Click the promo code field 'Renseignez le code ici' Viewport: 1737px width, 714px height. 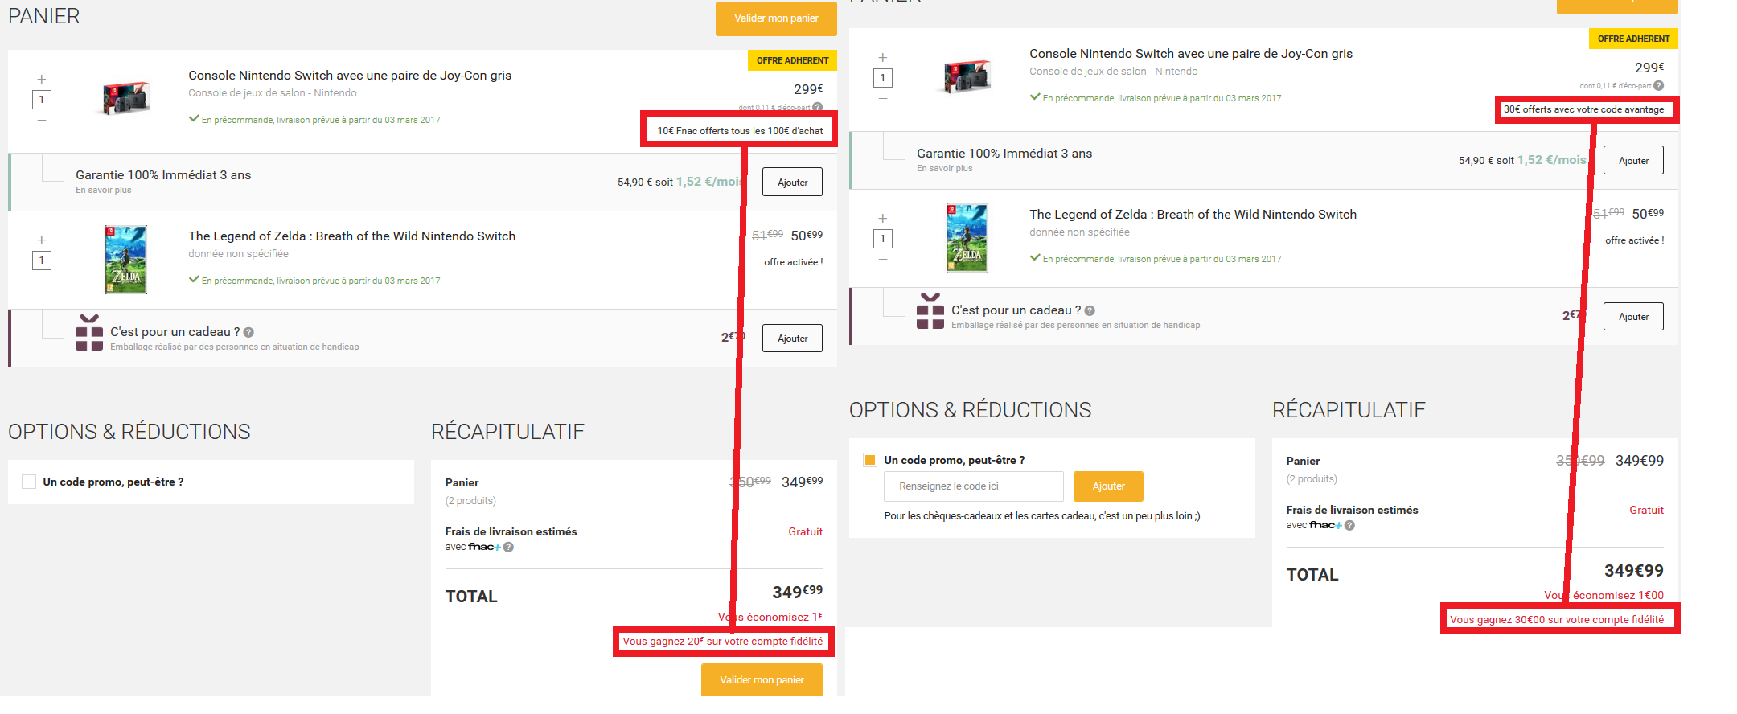pyautogui.click(x=973, y=486)
